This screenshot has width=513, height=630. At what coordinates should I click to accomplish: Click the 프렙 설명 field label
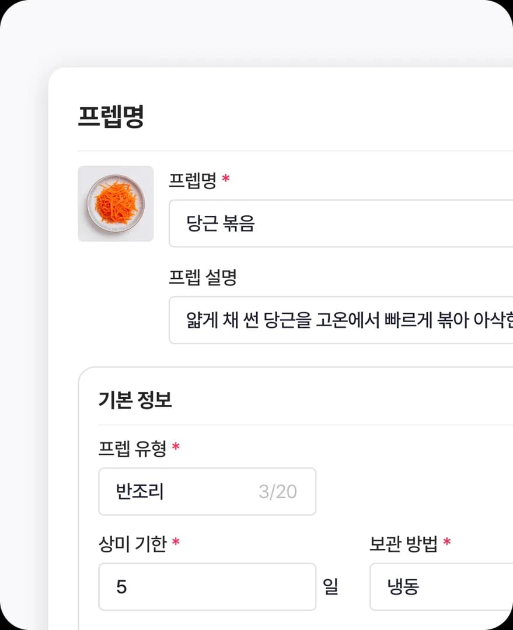tap(203, 278)
